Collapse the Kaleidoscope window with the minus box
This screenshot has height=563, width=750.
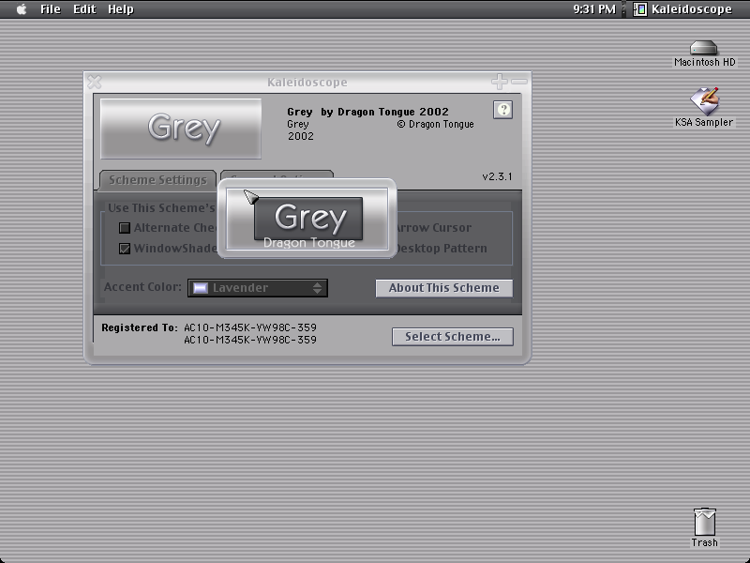(x=519, y=82)
